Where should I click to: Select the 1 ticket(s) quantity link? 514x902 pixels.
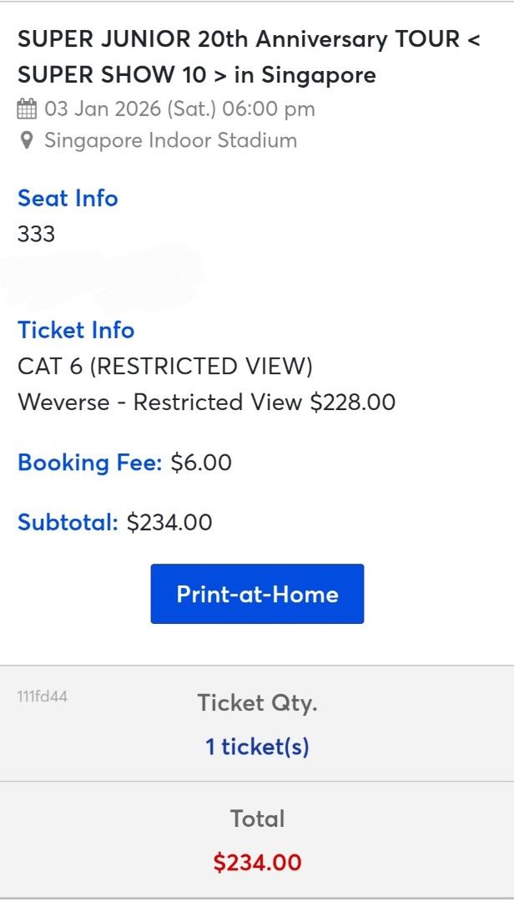(258, 747)
